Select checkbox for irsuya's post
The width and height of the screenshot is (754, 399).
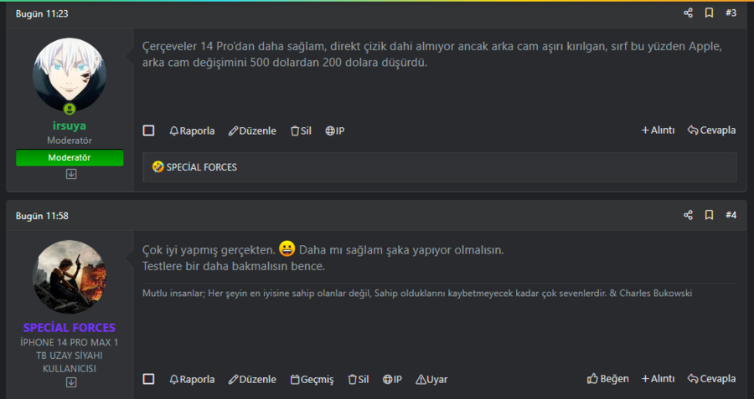(x=149, y=130)
